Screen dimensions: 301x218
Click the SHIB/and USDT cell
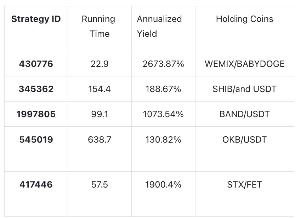[x=244, y=89]
